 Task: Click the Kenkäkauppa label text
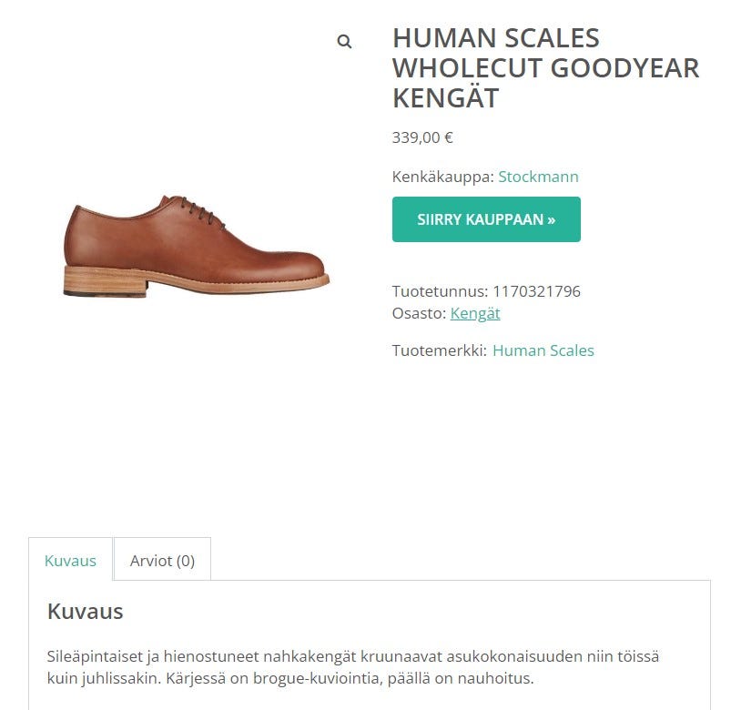coord(442,177)
